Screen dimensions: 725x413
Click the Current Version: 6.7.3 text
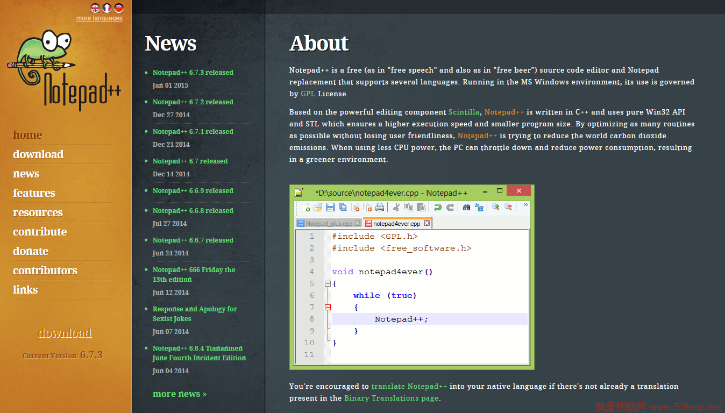pos(62,355)
